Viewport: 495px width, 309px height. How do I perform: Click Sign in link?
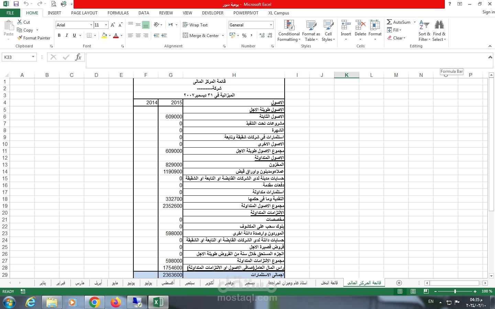click(x=488, y=12)
